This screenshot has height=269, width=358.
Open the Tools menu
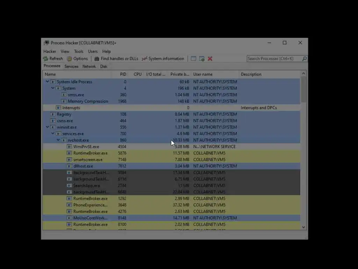point(79,51)
